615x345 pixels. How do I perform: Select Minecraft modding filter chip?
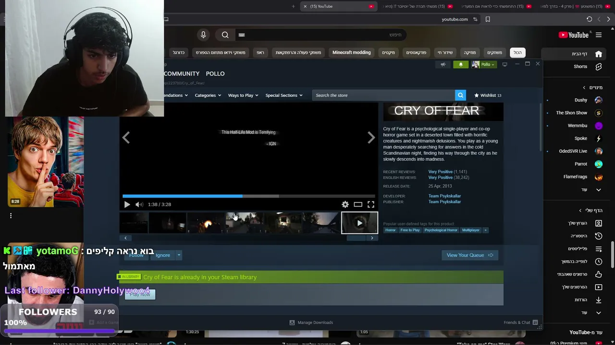coord(352,53)
